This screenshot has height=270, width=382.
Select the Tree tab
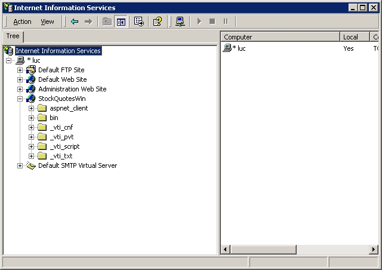pyautogui.click(x=13, y=36)
